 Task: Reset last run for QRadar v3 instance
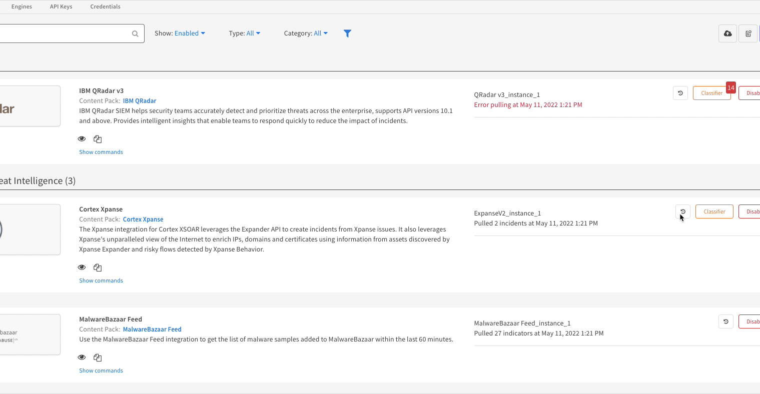click(x=680, y=93)
